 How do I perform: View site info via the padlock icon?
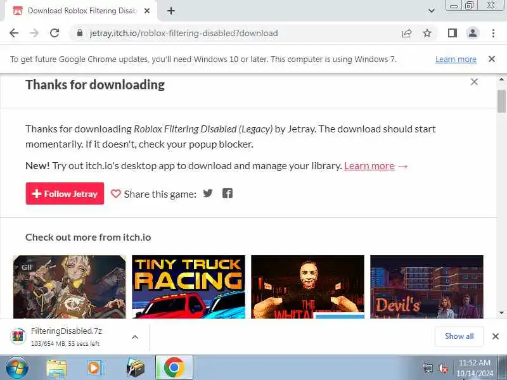80,33
